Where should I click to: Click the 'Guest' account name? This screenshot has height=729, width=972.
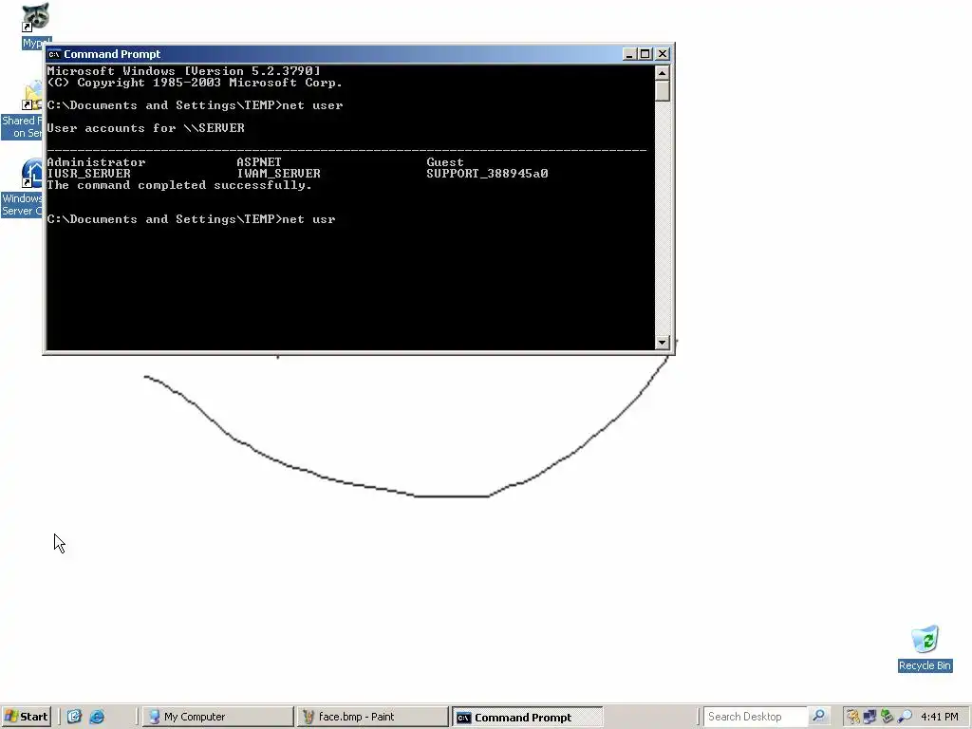[x=445, y=162]
